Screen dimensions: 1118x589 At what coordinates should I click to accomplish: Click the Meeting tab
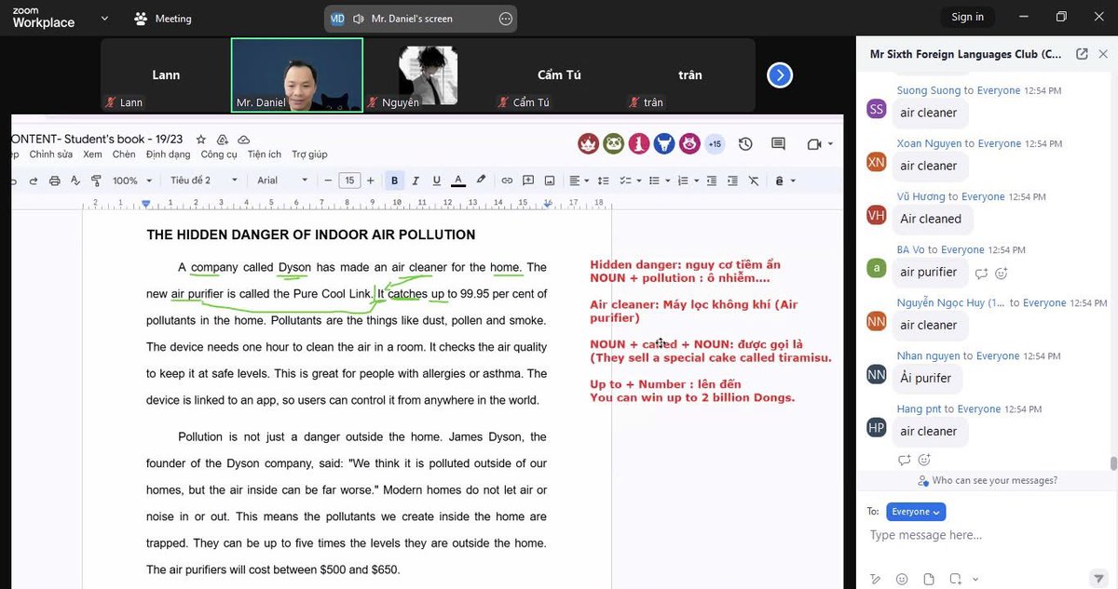[162, 18]
